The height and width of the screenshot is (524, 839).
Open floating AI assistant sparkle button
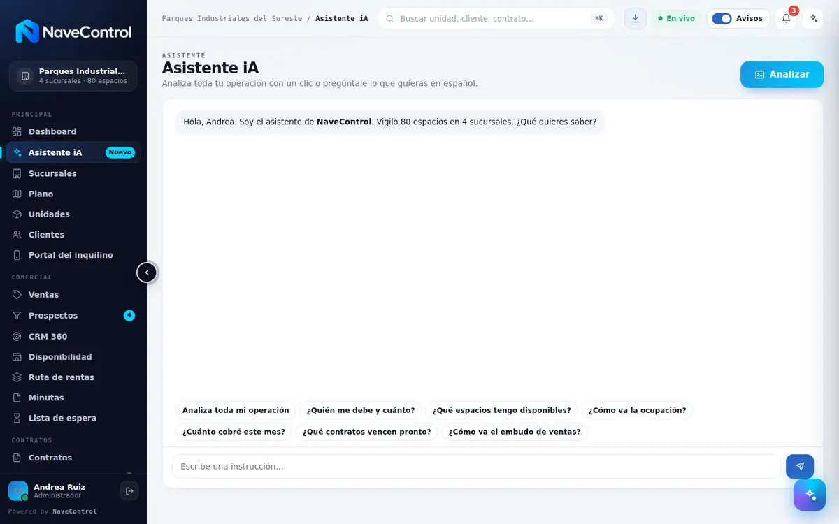(810, 495)
